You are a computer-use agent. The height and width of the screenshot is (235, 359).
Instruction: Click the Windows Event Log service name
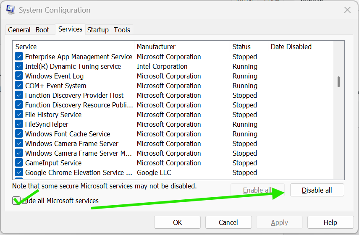pos(54,76)
